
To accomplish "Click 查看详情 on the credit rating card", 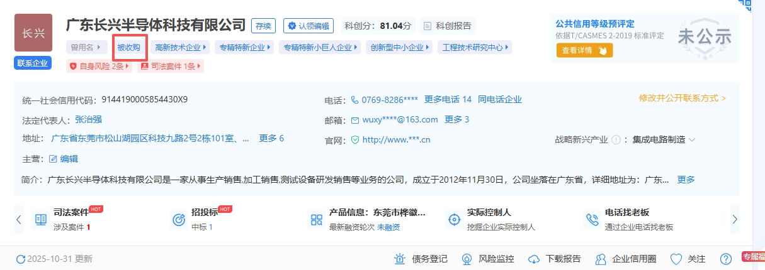I will 584,50.
